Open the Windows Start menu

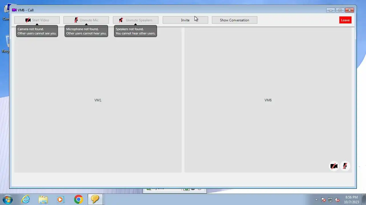pyautogui.click(x=7, y=199)
